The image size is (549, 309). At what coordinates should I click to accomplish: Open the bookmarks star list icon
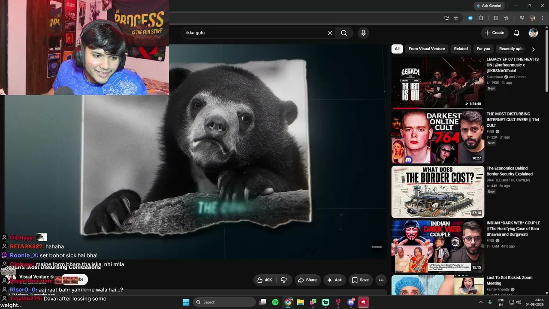point(507,18)
